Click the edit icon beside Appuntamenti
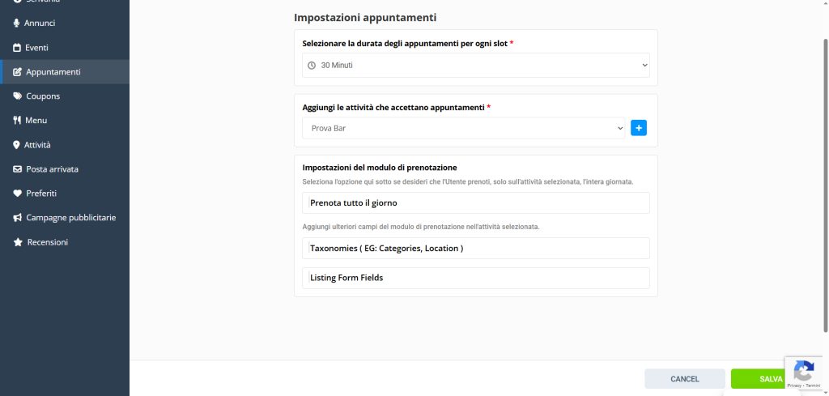Viewport: 829px width, 396px height. tap(18, 72)
